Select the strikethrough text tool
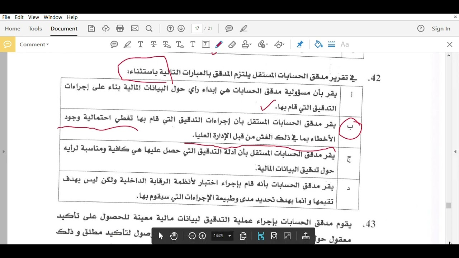Screen dimensions: 459x258 [153, 44]
